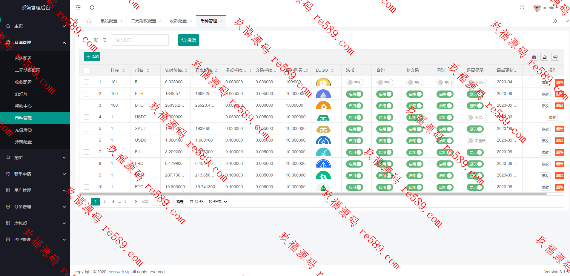Click the 输入账号 account input field

[x=140, y=40]
